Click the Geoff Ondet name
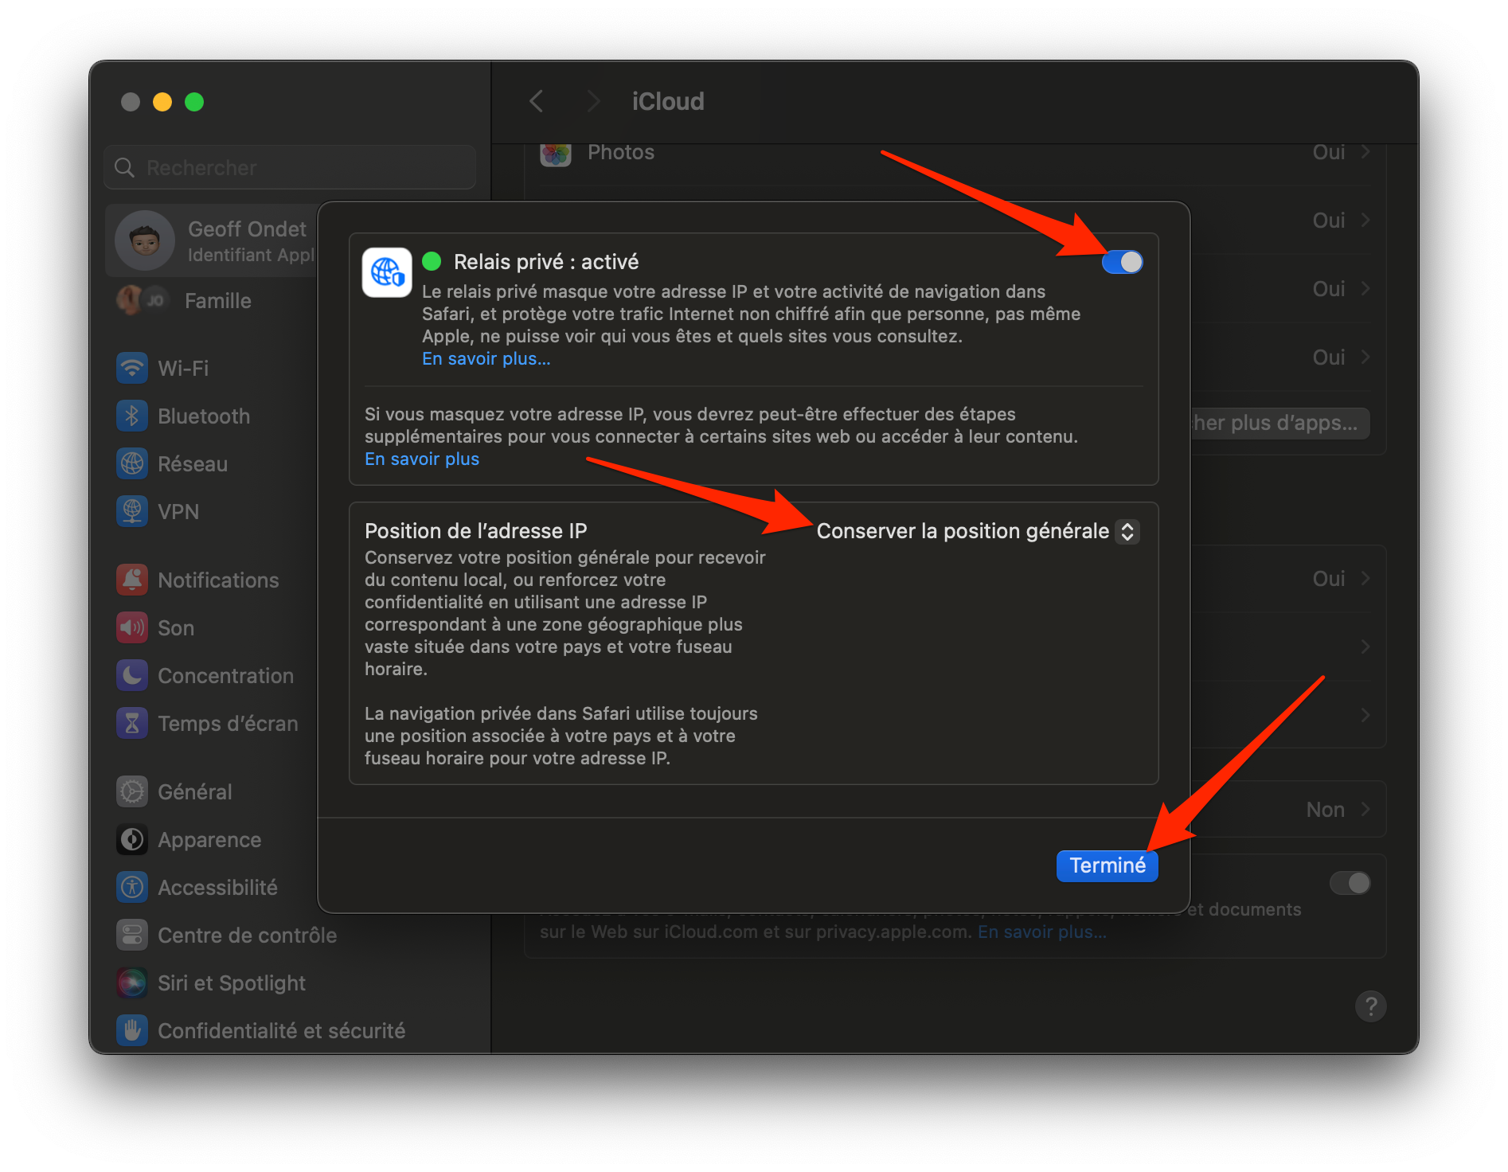 pos(247,229)
